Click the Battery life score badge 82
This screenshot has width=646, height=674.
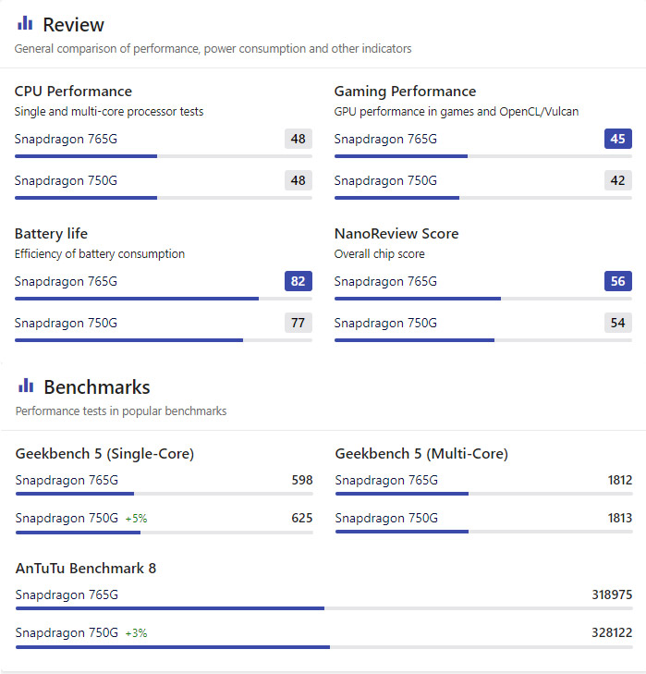[x=299, y=281]
